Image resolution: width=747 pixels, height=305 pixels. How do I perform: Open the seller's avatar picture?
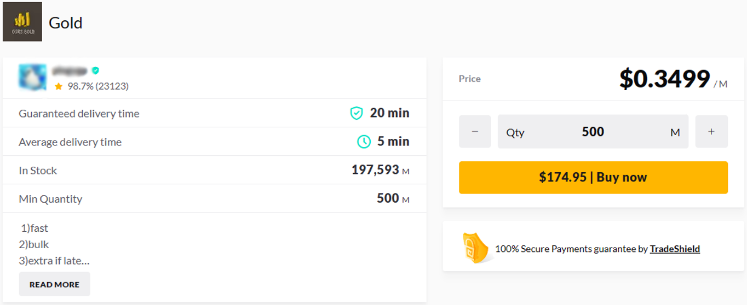31,77
